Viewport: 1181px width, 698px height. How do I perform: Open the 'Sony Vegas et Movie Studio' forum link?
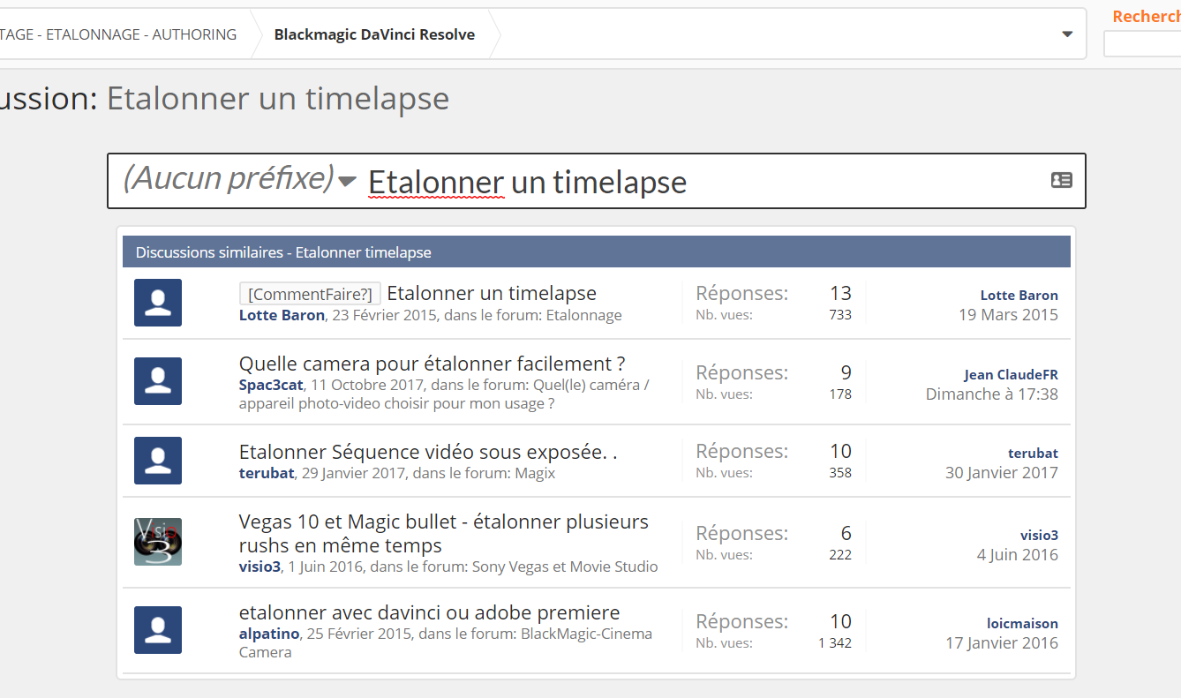coord(565,567)
